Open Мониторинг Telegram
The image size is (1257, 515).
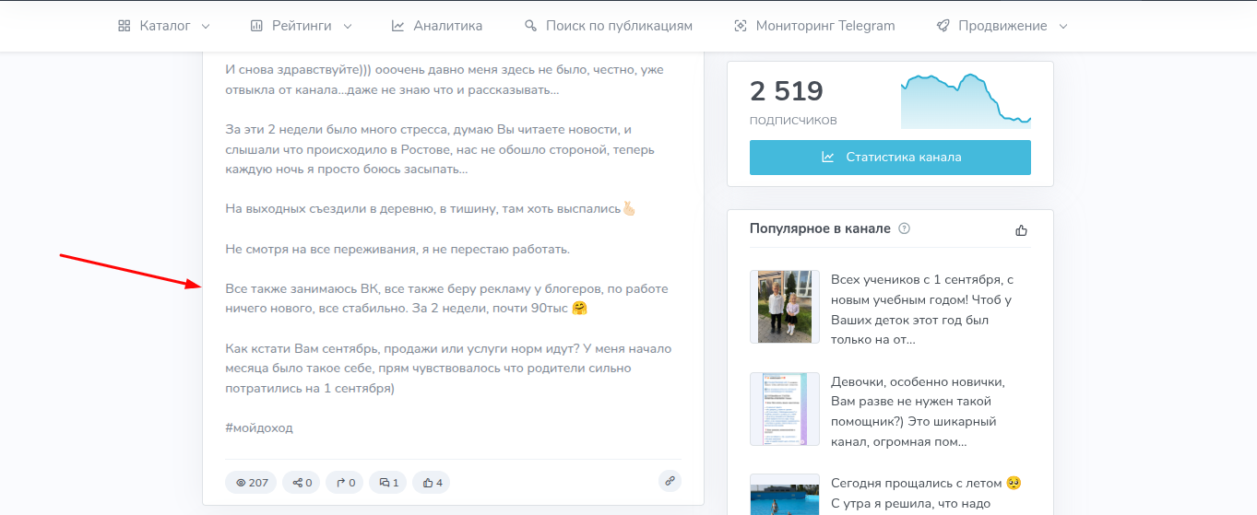814,26
